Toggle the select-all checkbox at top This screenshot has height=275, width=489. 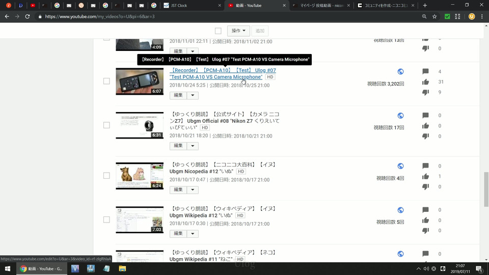click(218, 31)
